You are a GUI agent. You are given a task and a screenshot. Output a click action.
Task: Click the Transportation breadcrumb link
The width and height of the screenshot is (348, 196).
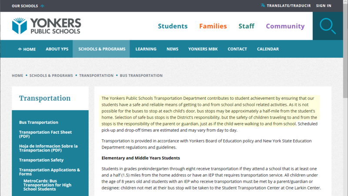tap(96, 75)
